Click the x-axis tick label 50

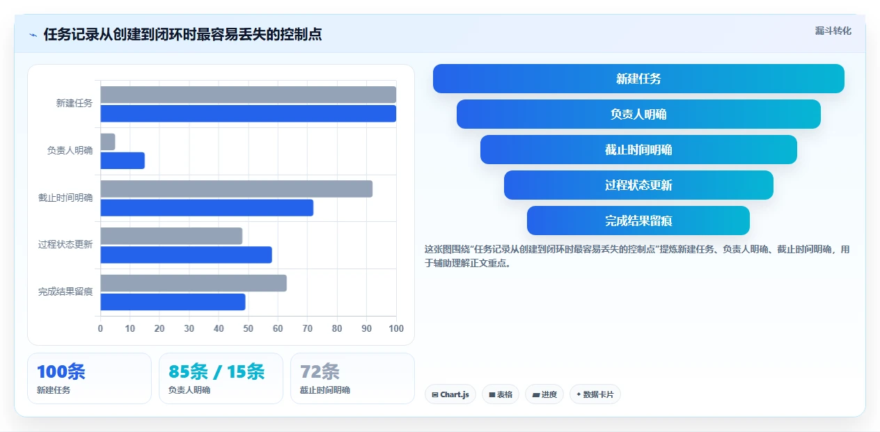[x=249, y=328]
